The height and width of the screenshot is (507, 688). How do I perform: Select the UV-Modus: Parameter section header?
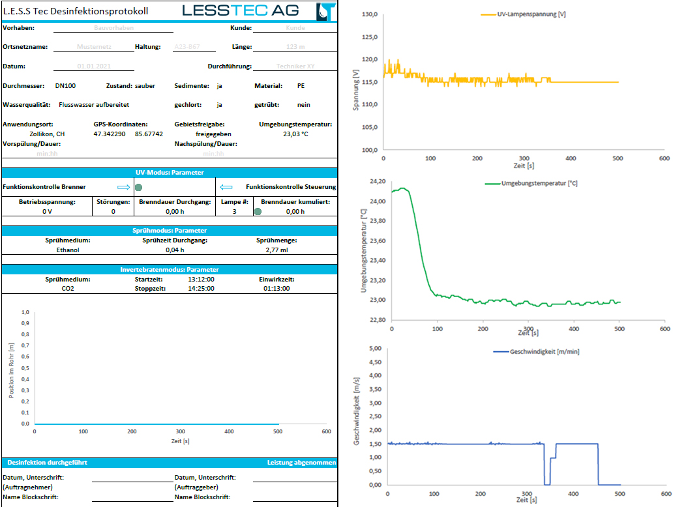[169, 173]
